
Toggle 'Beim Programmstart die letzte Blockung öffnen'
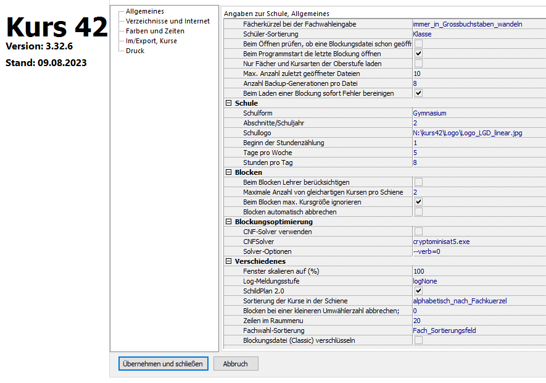pos(418,53)
